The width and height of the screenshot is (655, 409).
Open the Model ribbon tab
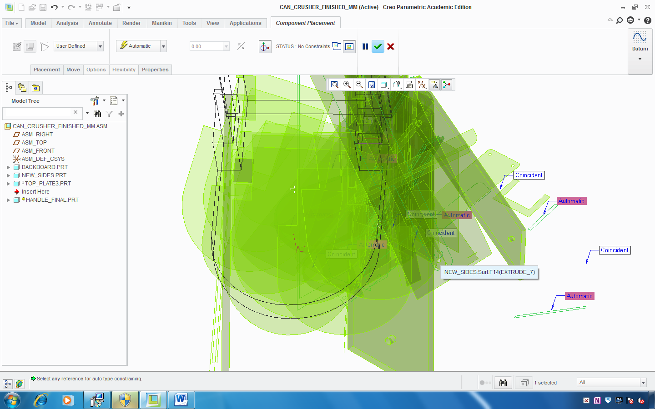(x=38, y=23)
